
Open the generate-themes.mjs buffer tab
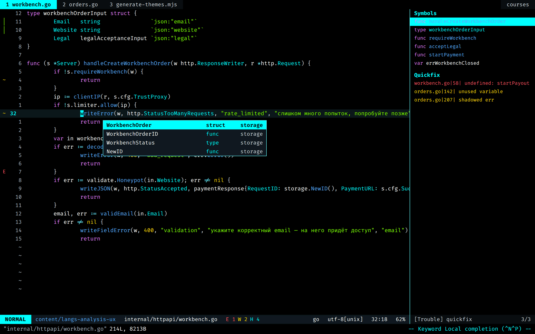(143, 4)
